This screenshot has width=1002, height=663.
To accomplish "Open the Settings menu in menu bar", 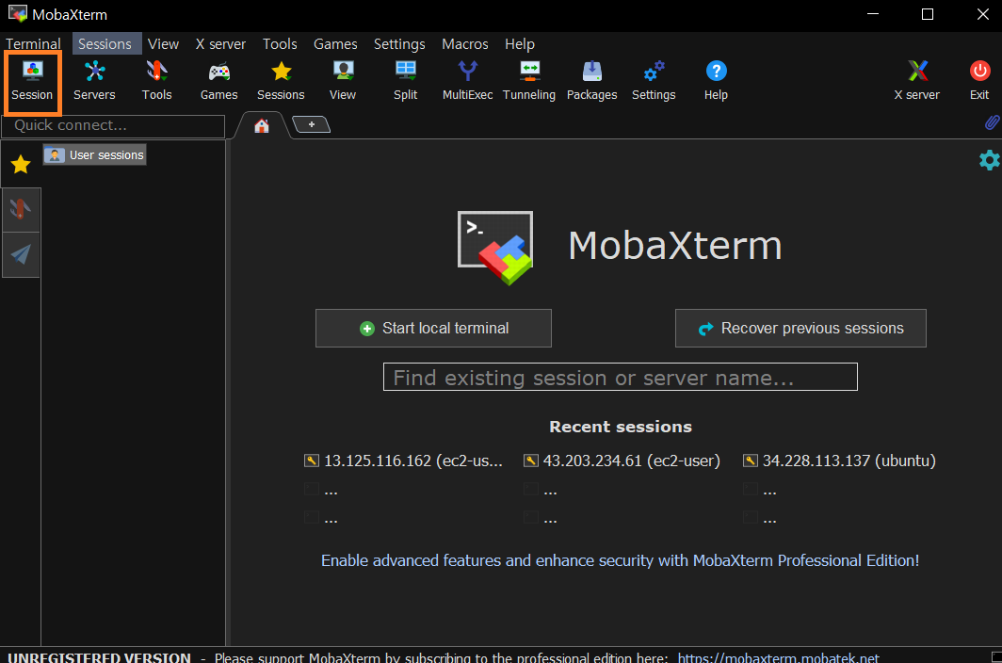I will [399, 44].
